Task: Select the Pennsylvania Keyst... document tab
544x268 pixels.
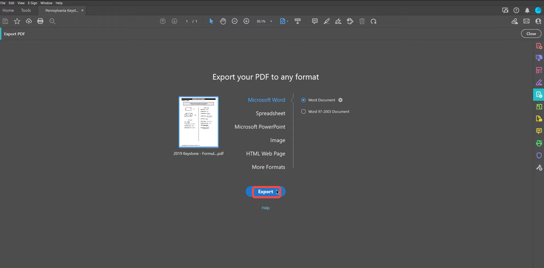Action: [x=62, y=11]
